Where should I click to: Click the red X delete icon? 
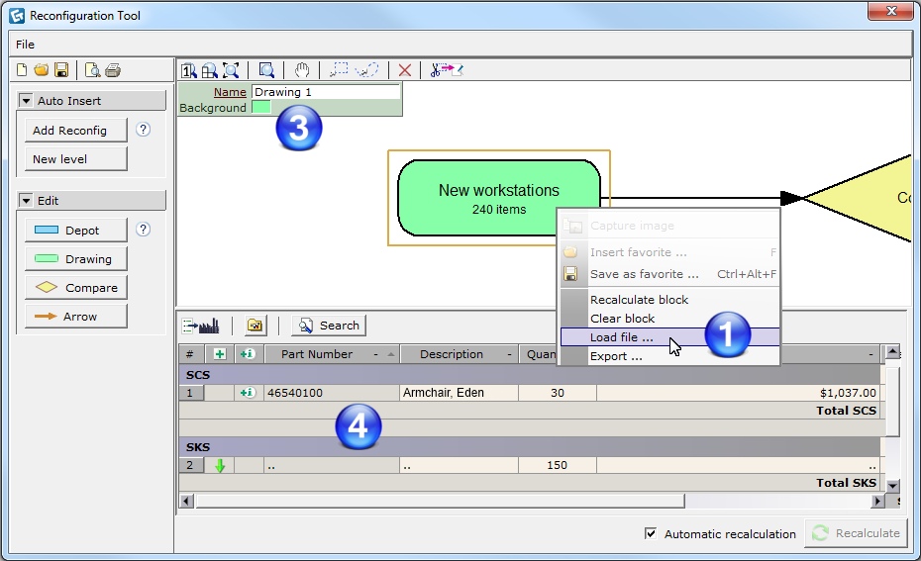pos(404,70)
